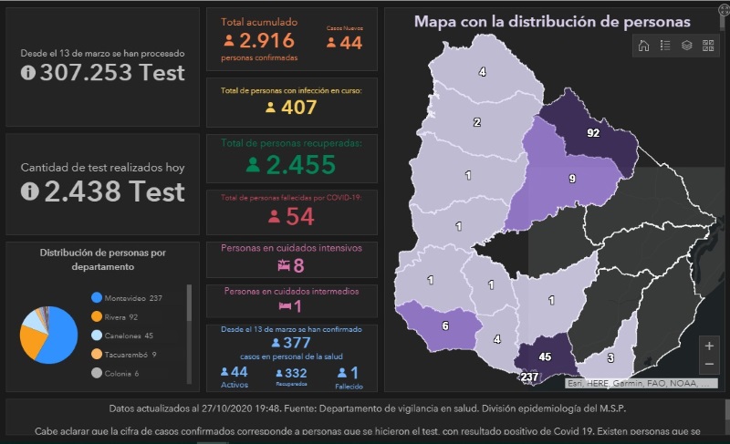Zoom in the map with plus button
Viewport: 730px width, 444px height.
coord(709,346)
